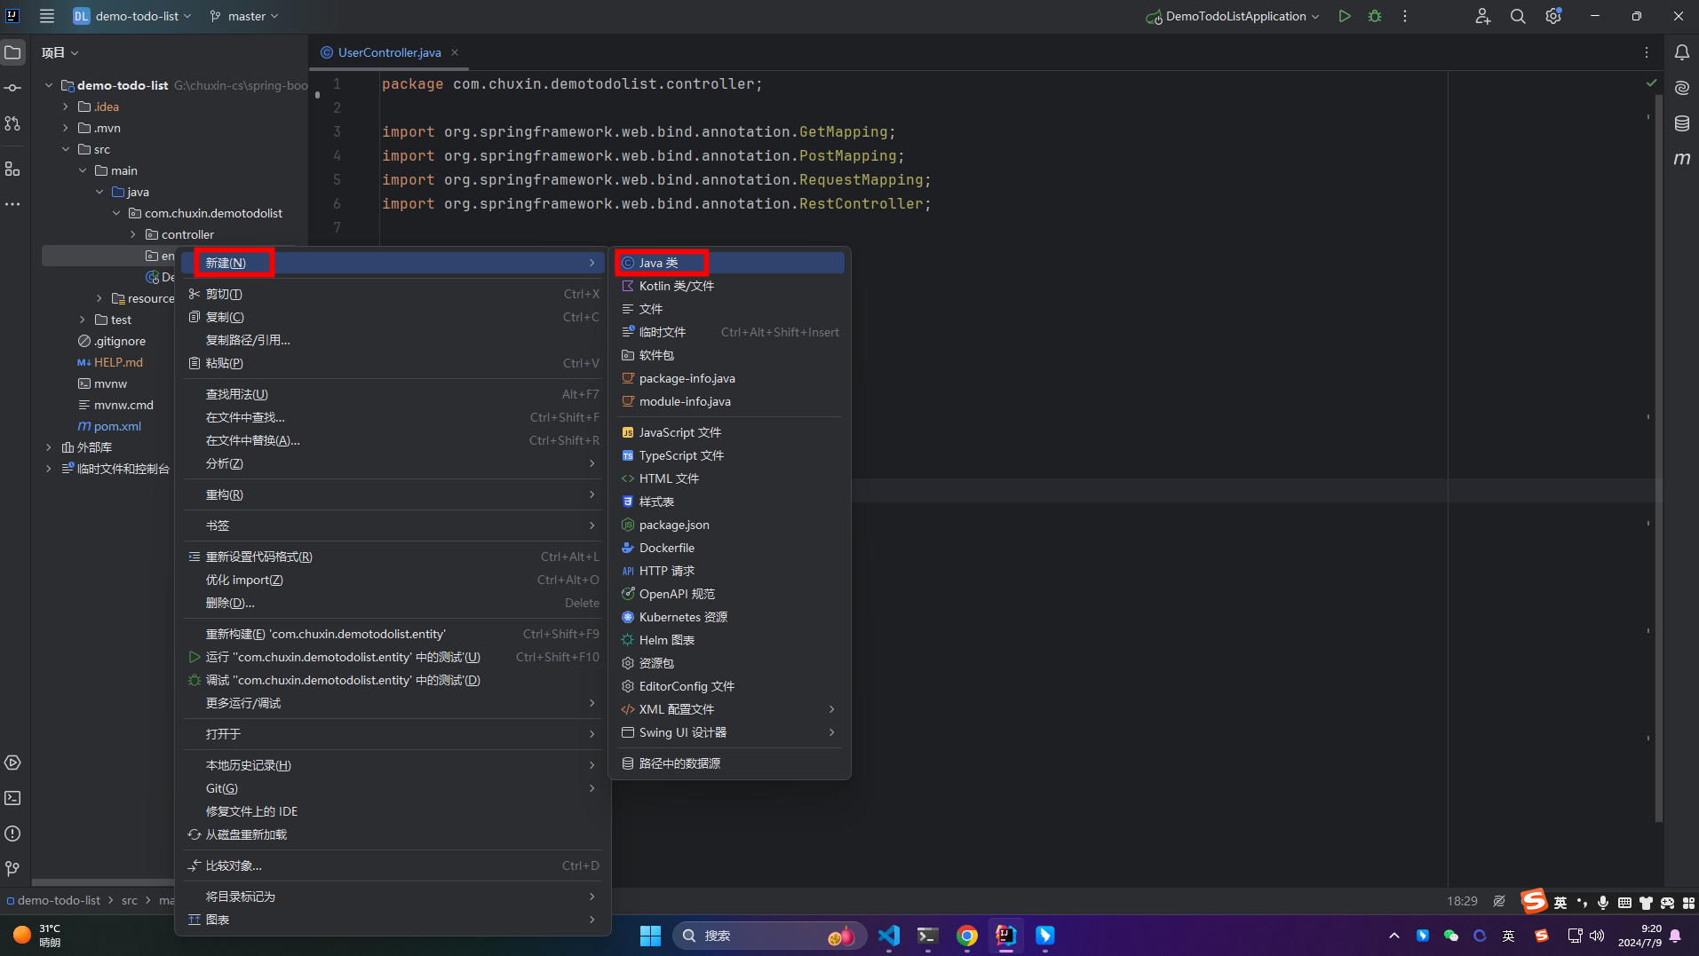Open the demo-todo-list project dropdown
Image resolution: width=1699 pixels, height=956 pixels.
[x=132, y=16]
